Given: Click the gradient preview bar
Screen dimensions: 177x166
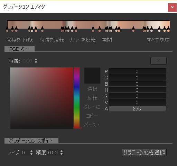Looking at the screenshot, I should [88, 25].
